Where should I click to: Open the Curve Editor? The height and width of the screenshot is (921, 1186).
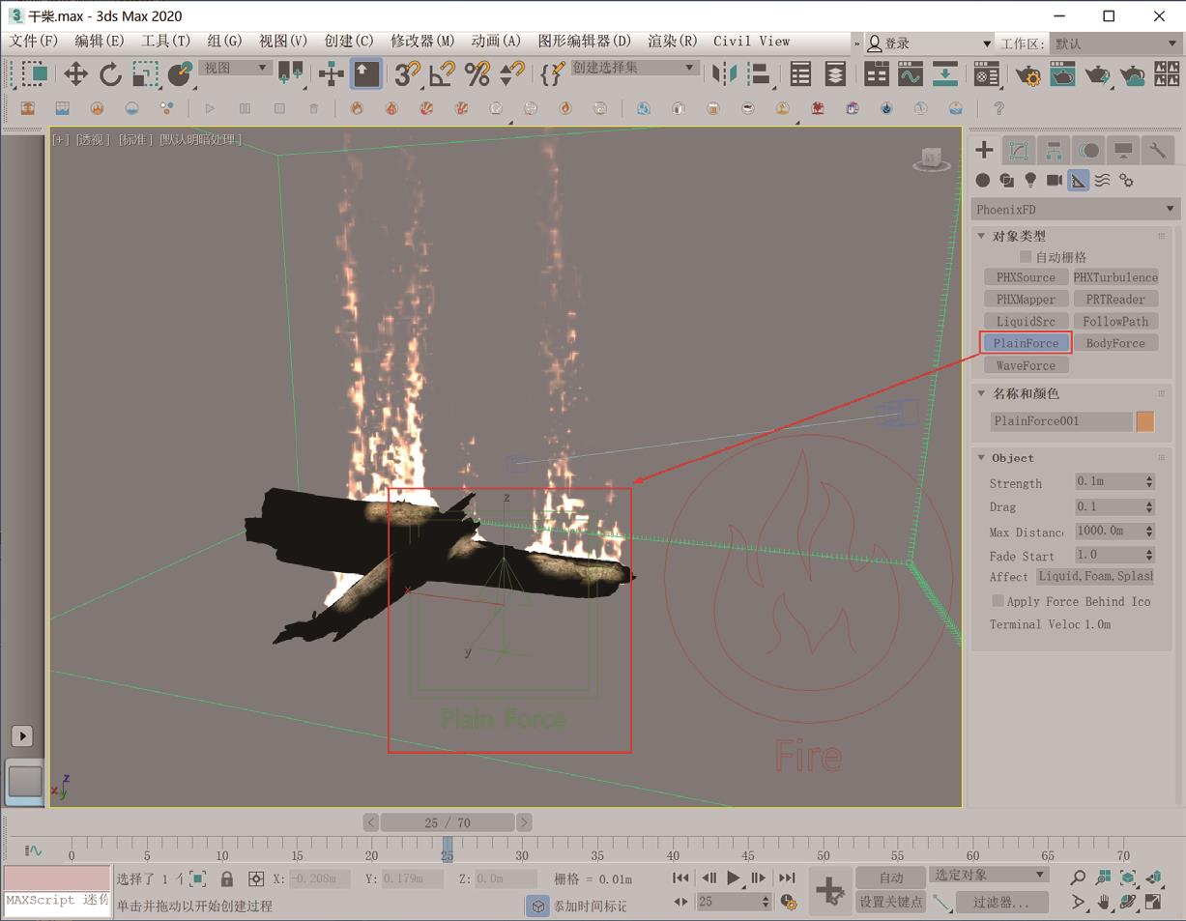[x=910, y=74]
